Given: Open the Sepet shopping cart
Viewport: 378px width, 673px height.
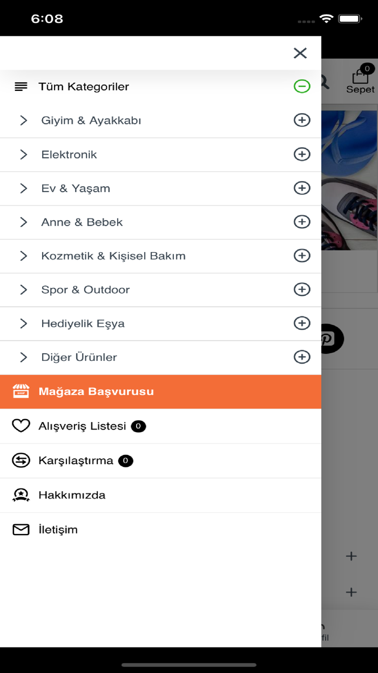Looking at the screenshot, I should [360, 81].
